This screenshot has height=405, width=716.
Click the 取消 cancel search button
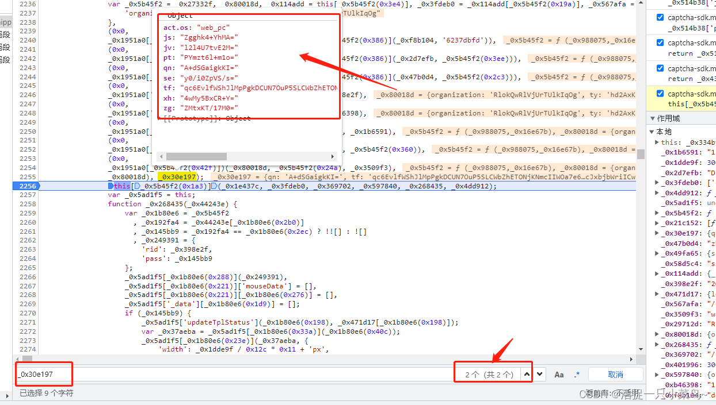click(615, 375)
